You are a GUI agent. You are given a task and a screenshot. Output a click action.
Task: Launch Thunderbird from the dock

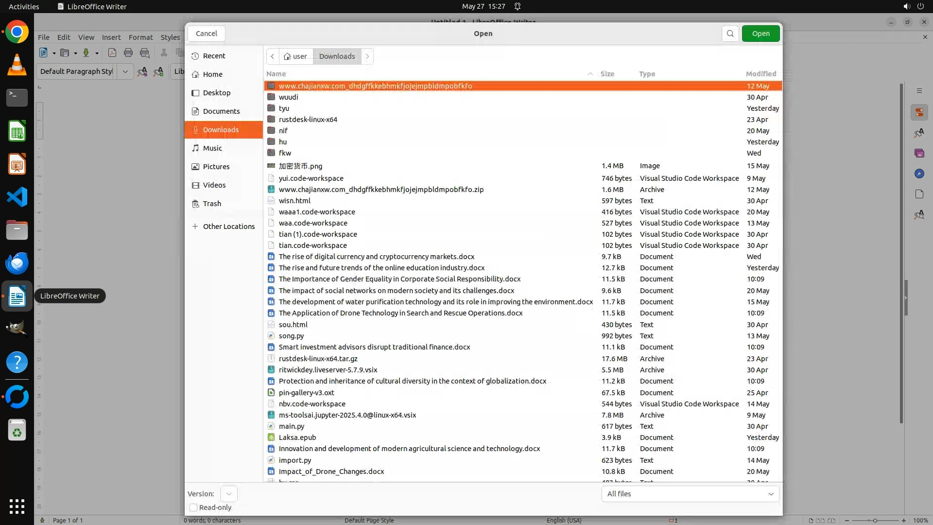pyautogui.click(x=17, y=263)
